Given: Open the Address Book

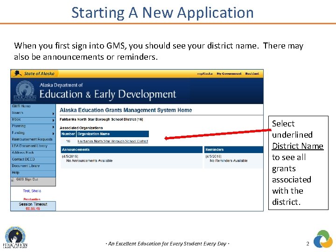Looking at the screenshot, I should point(23,153).
